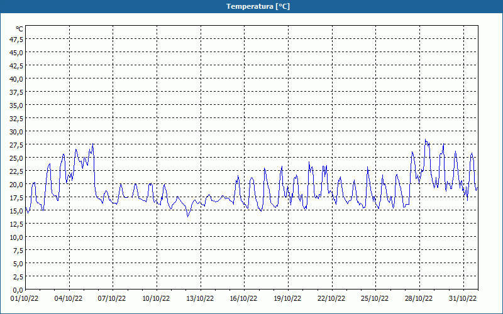Image resolution: width=503 pixels, height=314 pixels.
Task: Click the 07/10/22 date label
Action: coord(112,299)
